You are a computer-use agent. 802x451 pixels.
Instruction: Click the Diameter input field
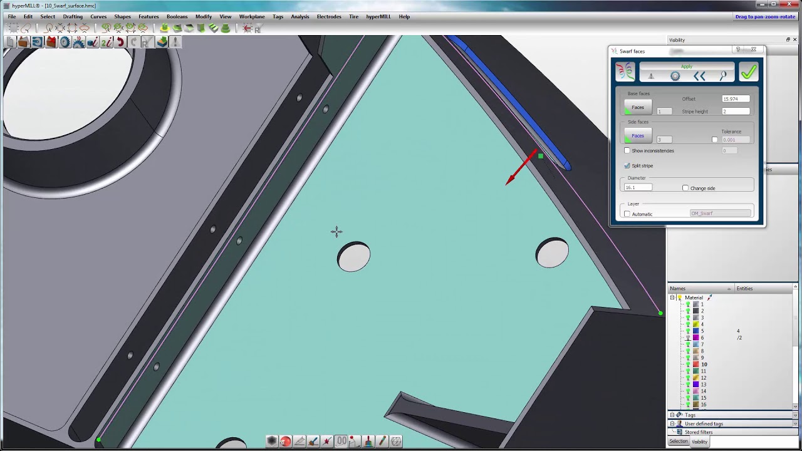(x=638, y=187)
